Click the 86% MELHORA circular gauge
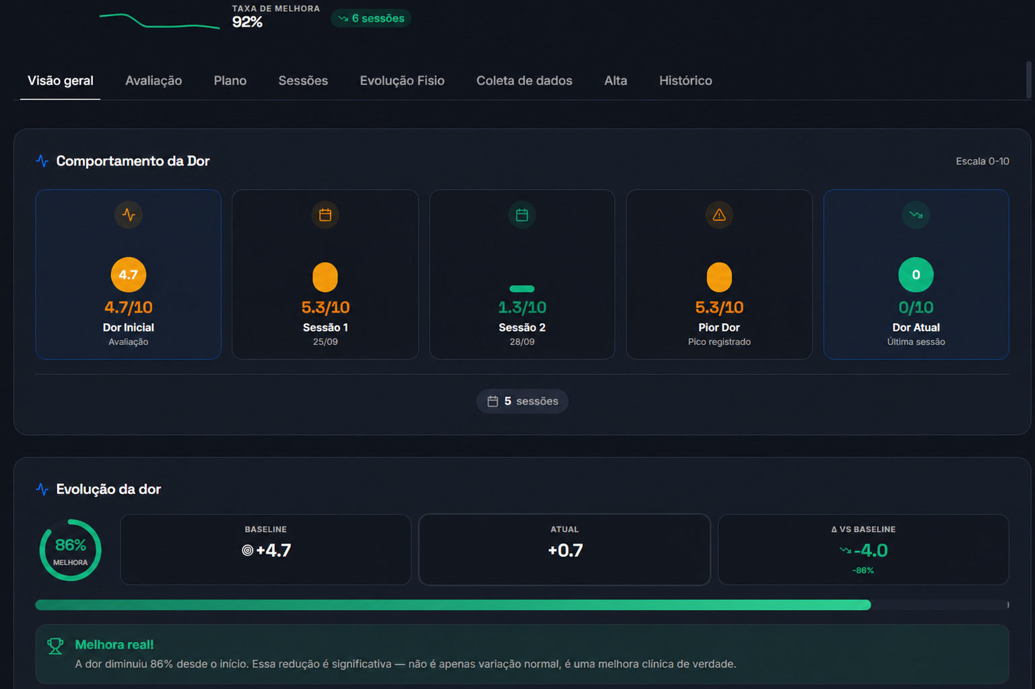 point(71,550)
